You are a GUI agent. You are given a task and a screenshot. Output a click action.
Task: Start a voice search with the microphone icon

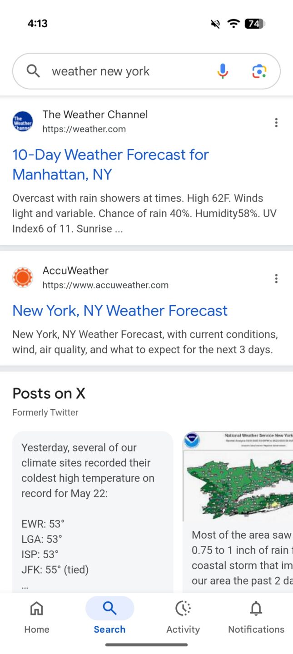pos(222,71)
